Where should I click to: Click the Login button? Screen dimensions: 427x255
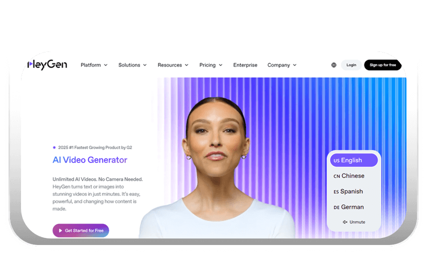click(x=351, y=65)
